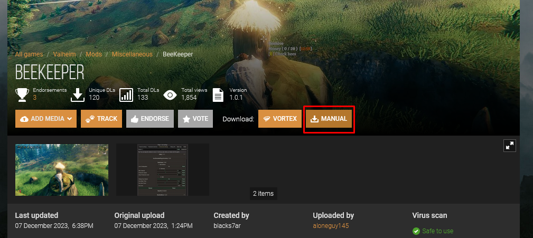Click the Last updated date text
The image size is (533, 238).
pos(54,226)
